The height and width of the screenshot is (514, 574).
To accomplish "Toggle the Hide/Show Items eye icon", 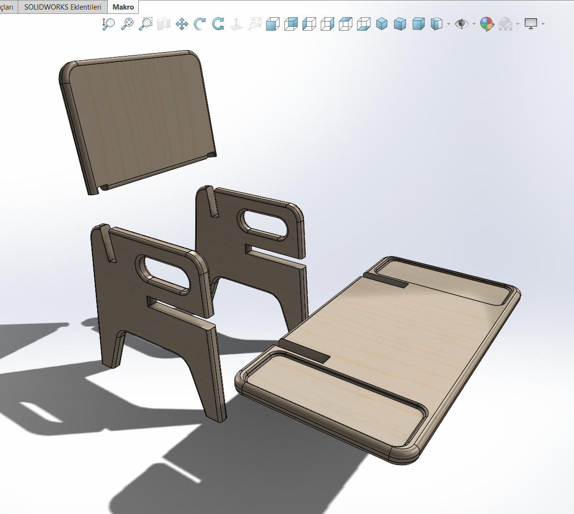I will point(461,24).
